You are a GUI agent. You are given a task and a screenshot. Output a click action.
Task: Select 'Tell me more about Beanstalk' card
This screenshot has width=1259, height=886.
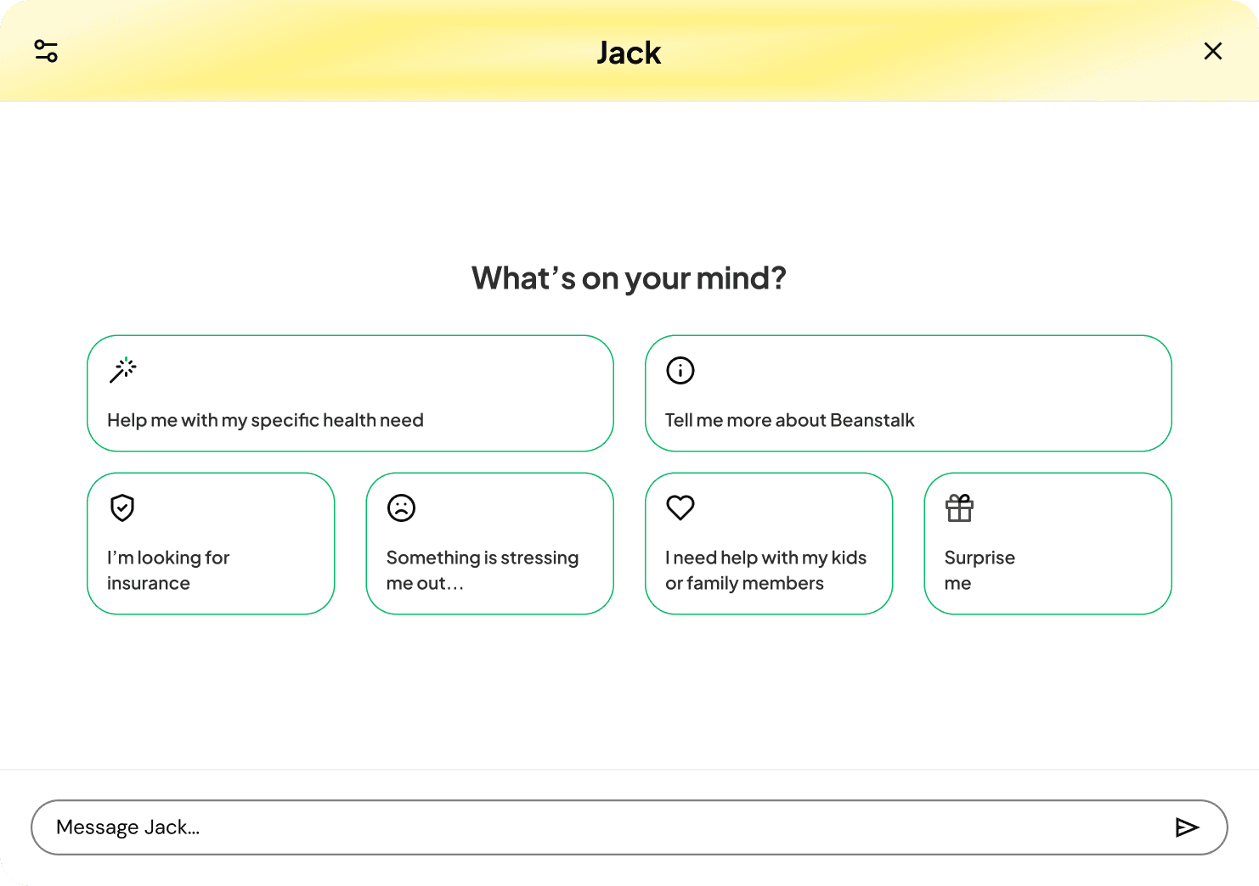tap(908, 394)
